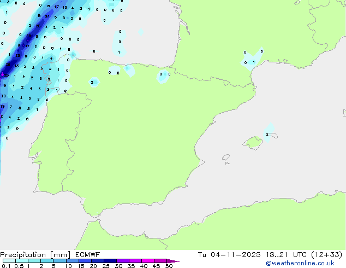The width and height of the screenshot is (346, 268).
Task: Click the "21" precipitation value on map
Action: (x=47, y=16)
